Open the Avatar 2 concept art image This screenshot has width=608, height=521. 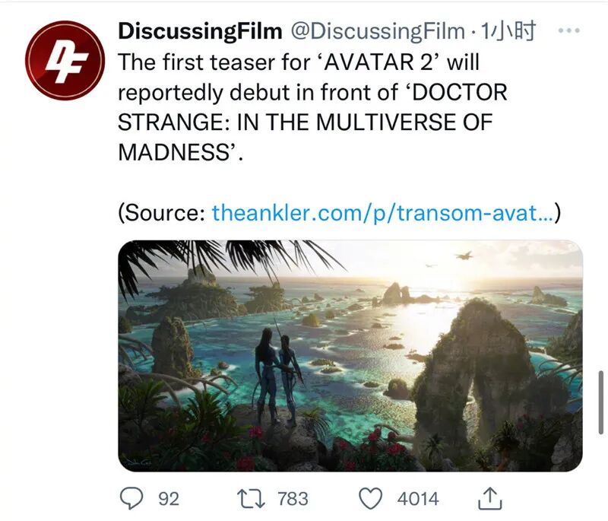(x=350, y=356)
